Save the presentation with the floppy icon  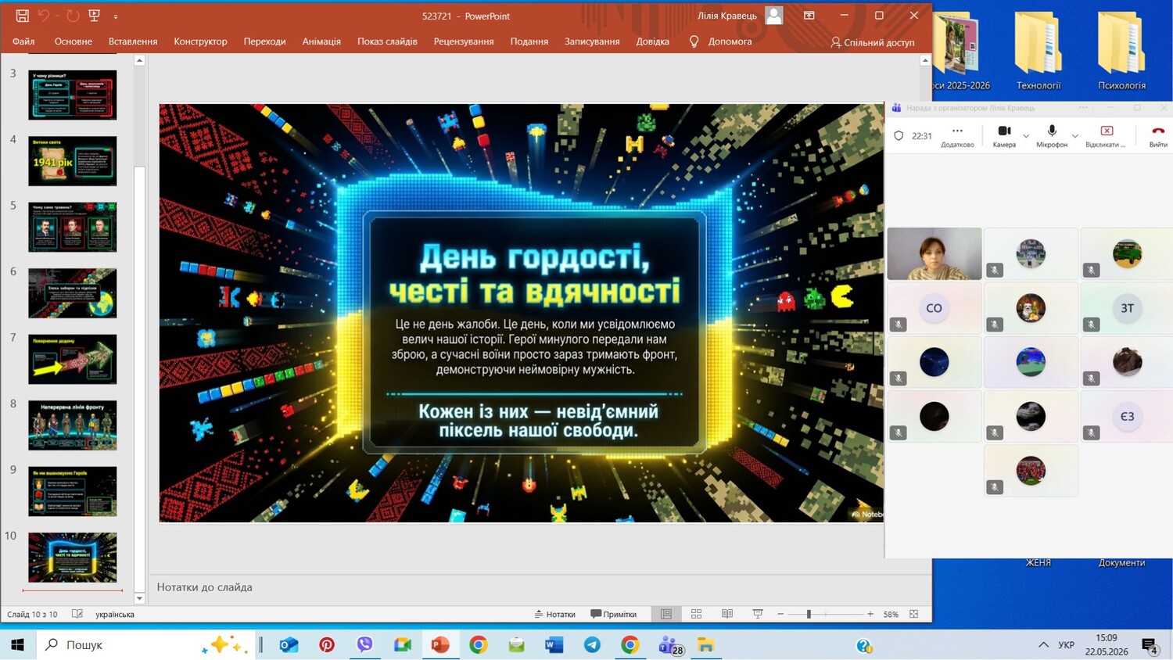(22, 16)
